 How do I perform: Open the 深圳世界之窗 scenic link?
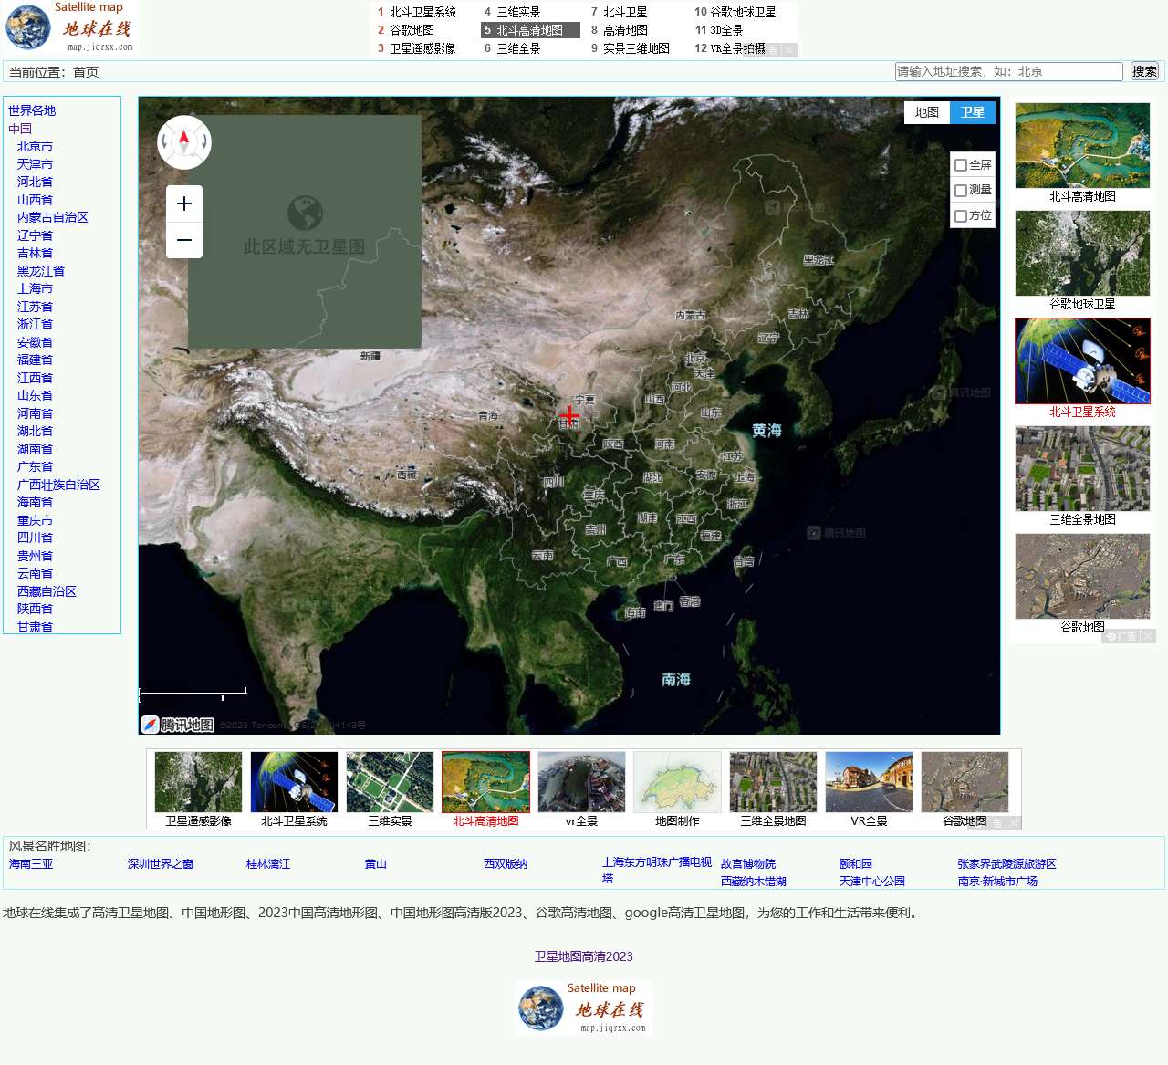161,863
